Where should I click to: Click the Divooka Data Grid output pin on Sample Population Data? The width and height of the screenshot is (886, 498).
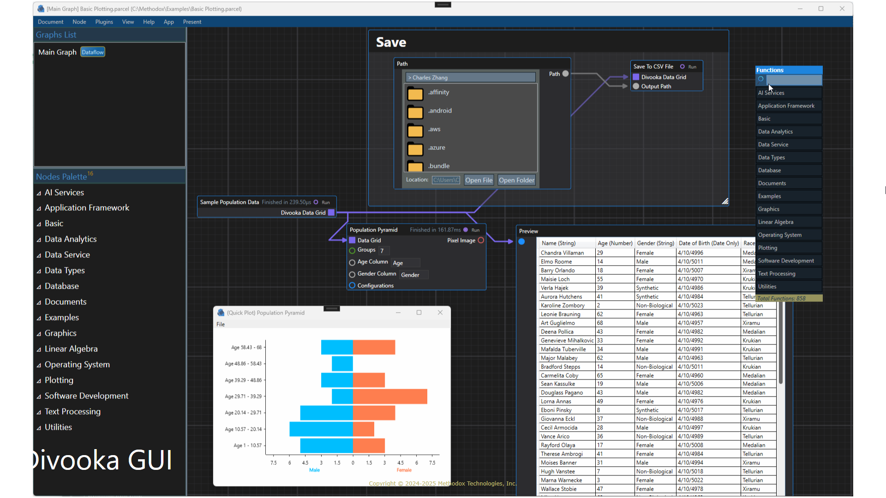(331, 213)
